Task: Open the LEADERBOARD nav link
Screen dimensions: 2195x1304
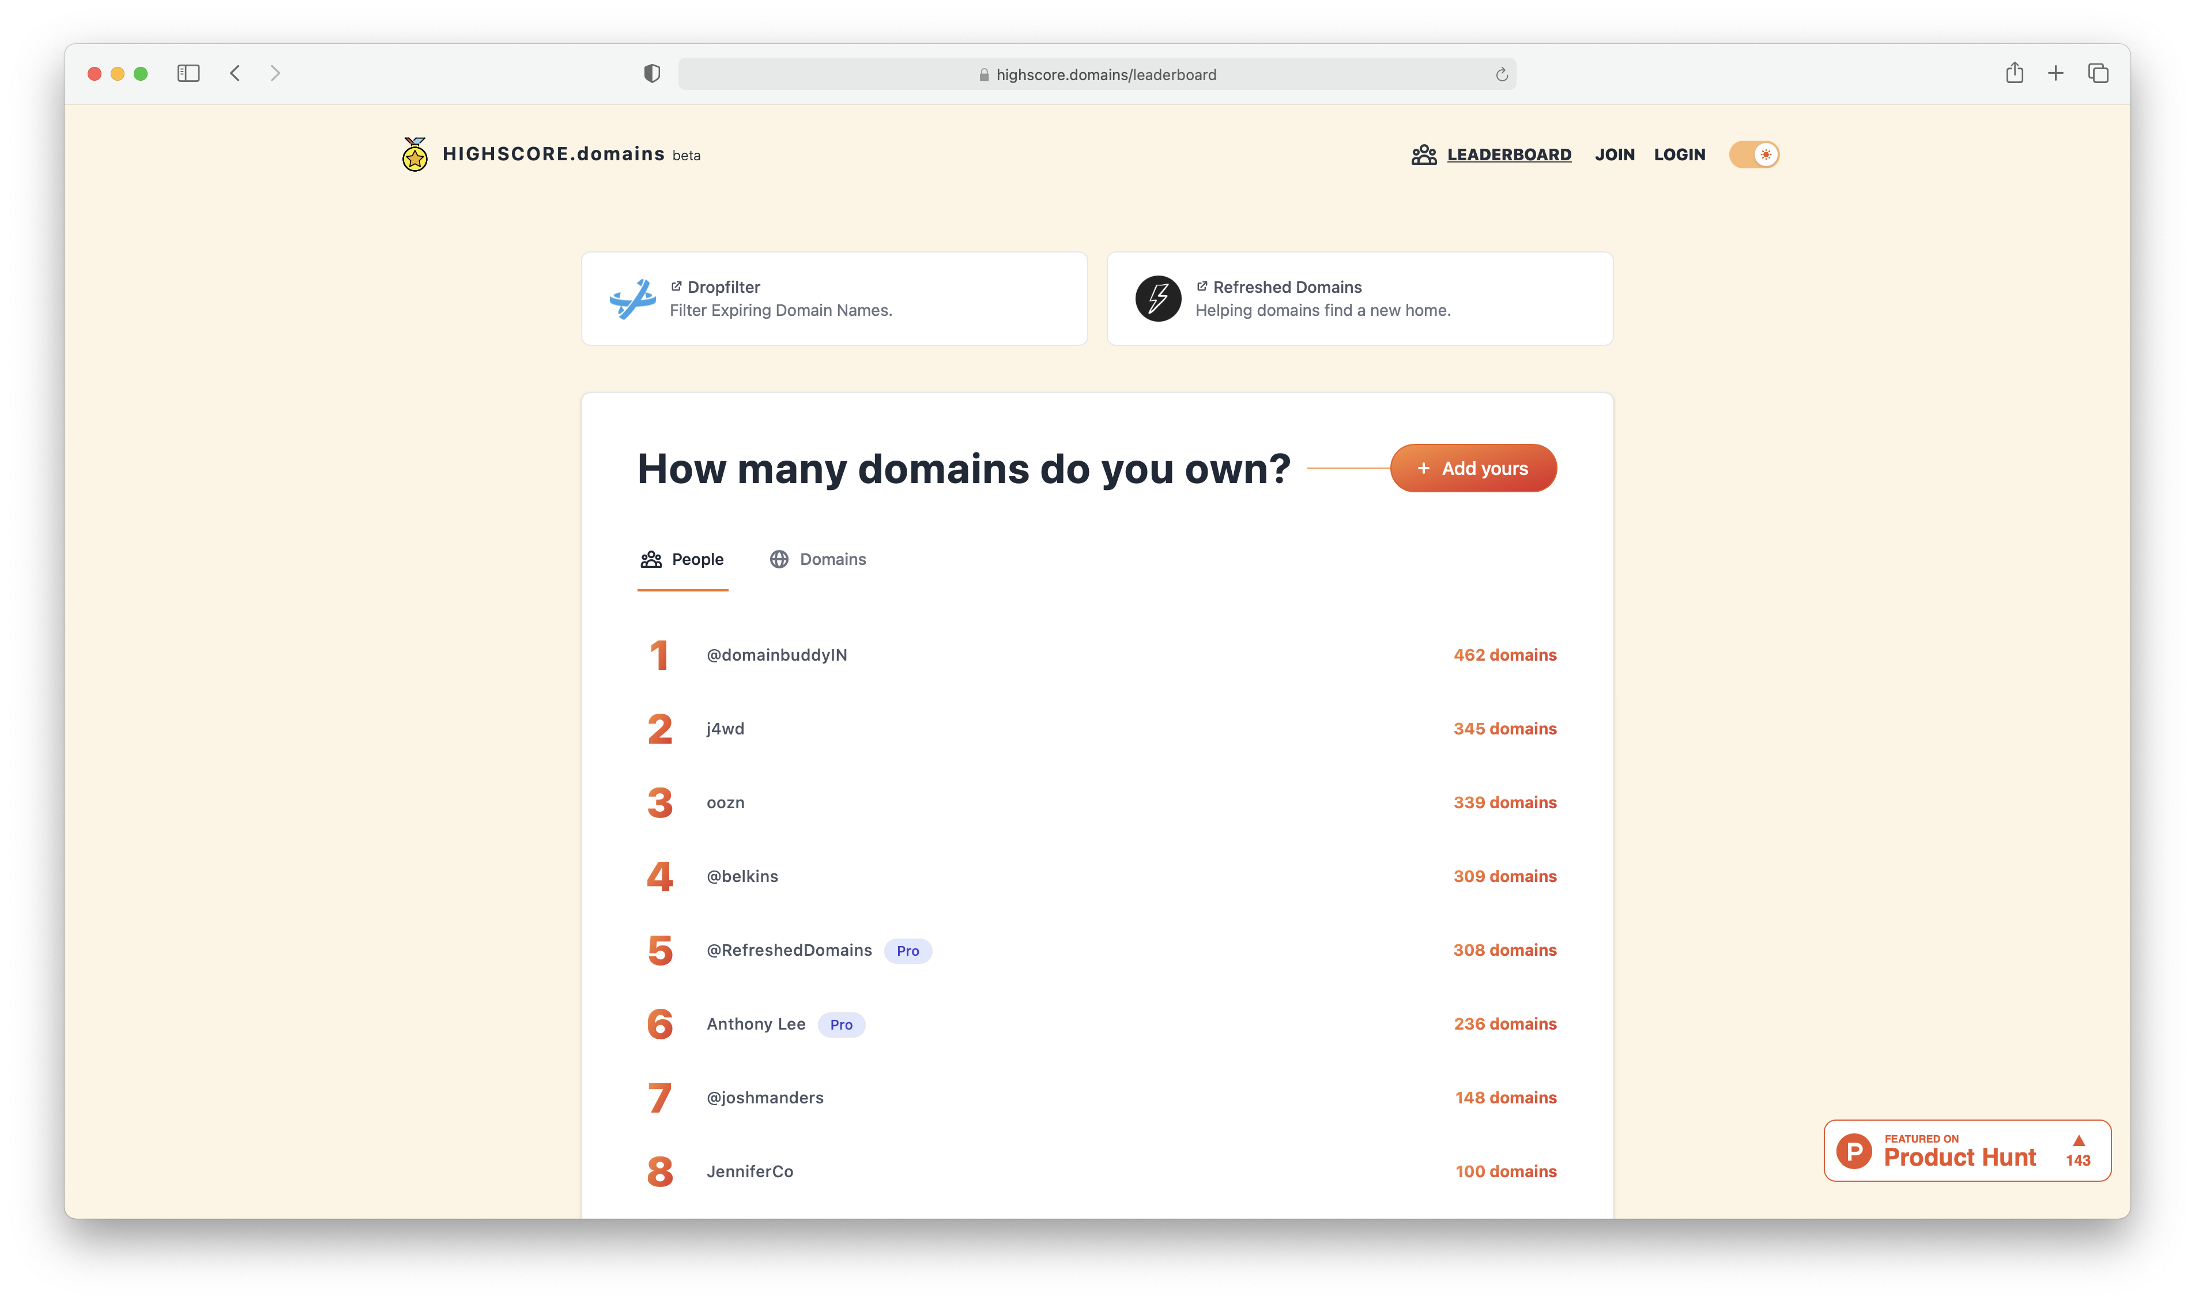Action: [1509, 154]
